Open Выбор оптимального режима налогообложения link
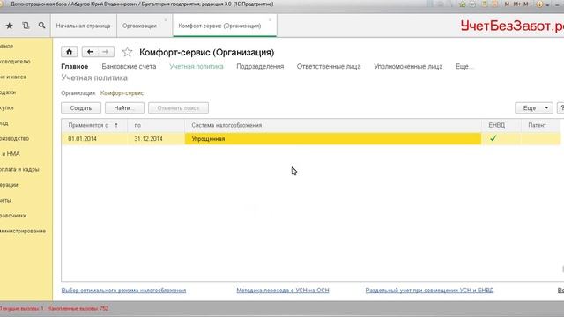 pos(123,290)
